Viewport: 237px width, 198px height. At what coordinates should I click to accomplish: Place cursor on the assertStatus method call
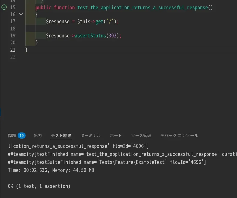[x=90, y=36]
